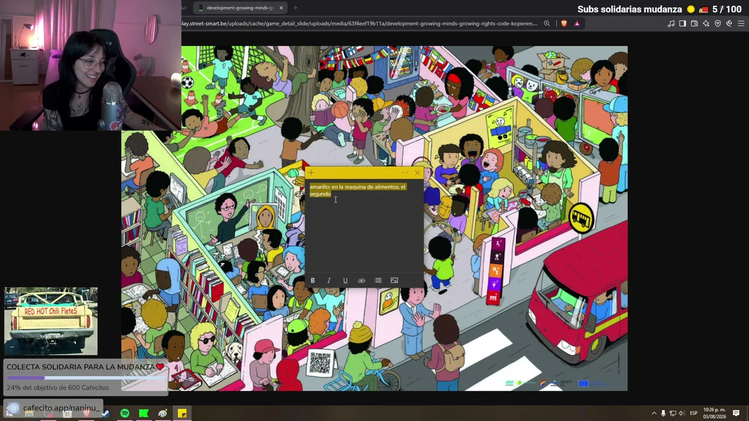Open Brave Shields lion icon
This screenshot has width=749, height=421.
tap(564, 23)
